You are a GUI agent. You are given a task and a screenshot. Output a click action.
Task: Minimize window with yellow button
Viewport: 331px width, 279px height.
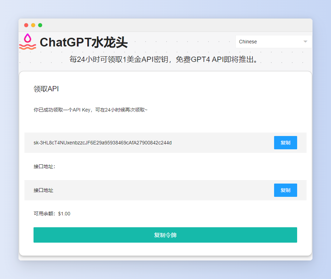[x=33, y=25]
